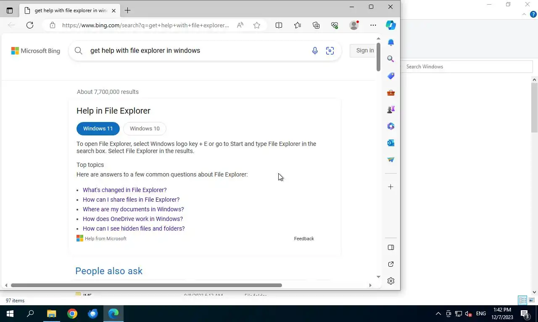Open File Explorer from taskbar
Screen dimensions: 538x322
(51, 314)
